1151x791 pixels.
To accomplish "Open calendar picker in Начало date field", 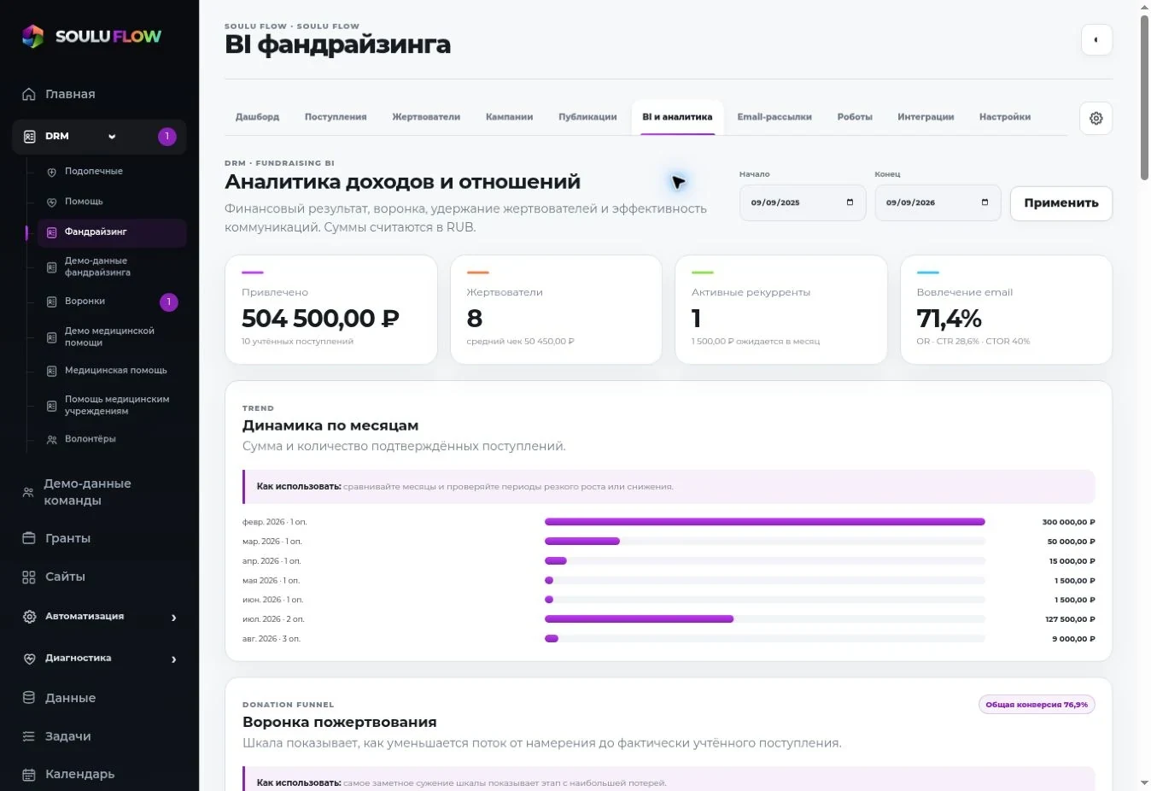I will point(850,202).
